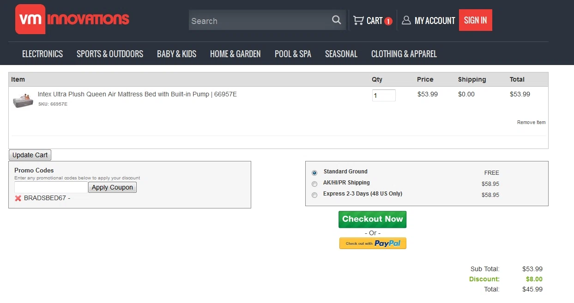Open the My Account link
Viewport: 574px width, 303px height.
[x=435, y=21]
